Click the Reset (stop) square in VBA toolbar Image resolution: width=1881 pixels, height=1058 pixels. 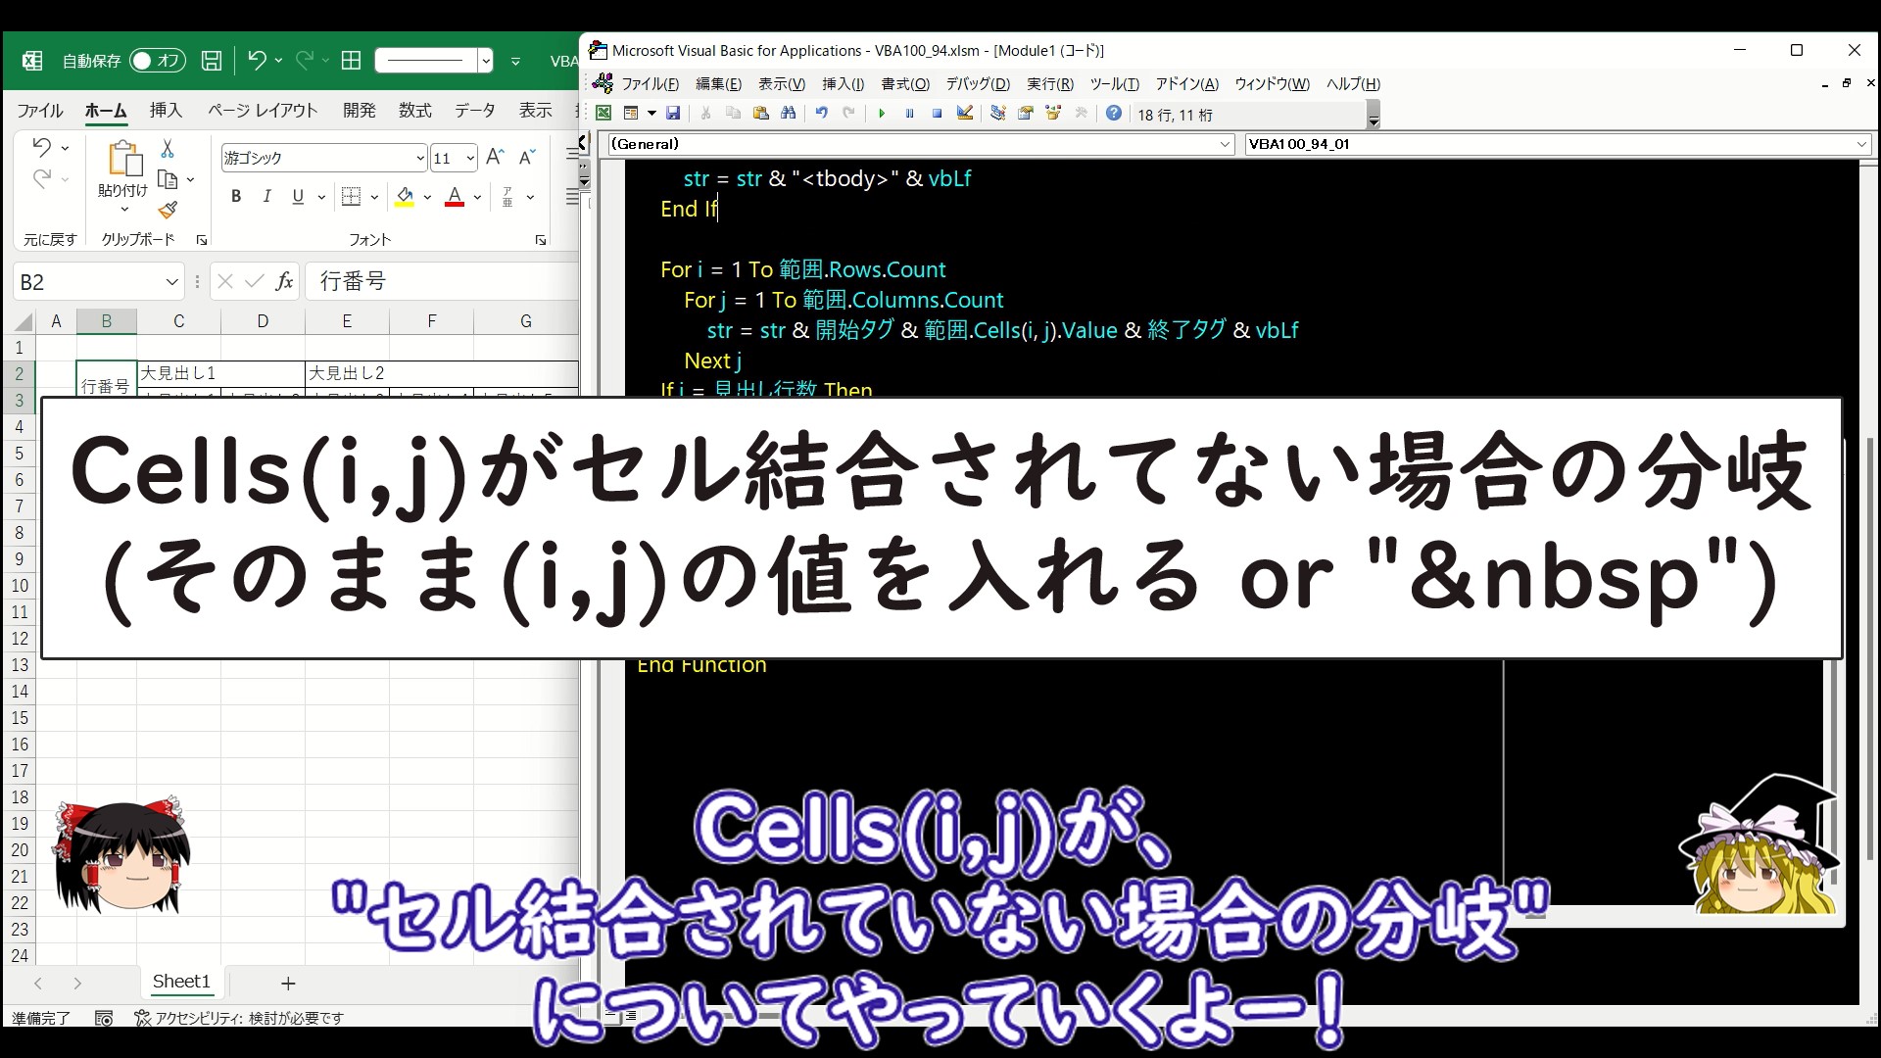[937, 114]
